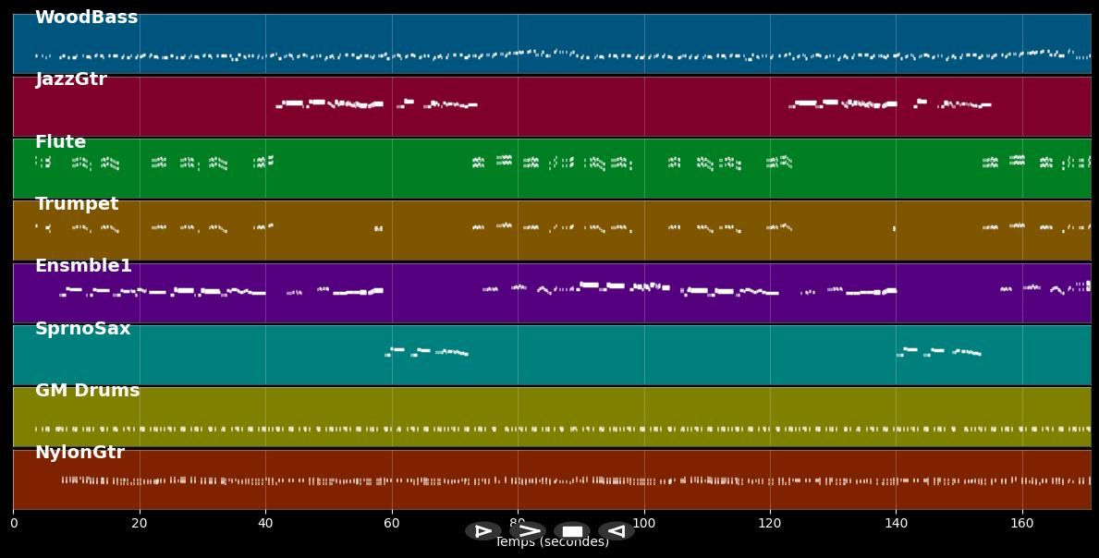Click the left-pointing triangle rewind button
The height and width of the screenshot is (558, 1099).
tap(616, 531)
